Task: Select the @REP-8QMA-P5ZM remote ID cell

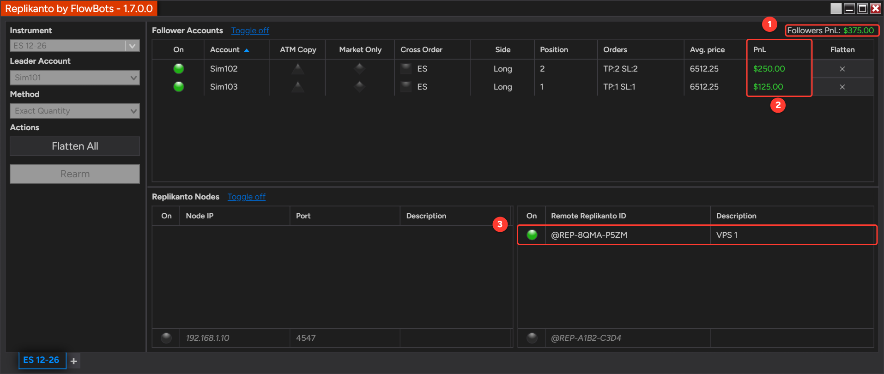Action: pos(628,235)
